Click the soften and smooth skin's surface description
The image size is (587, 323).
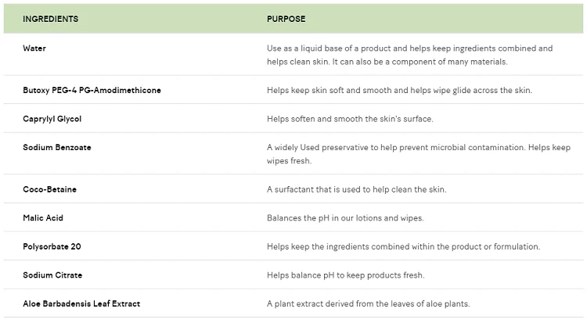click(350, 119)
